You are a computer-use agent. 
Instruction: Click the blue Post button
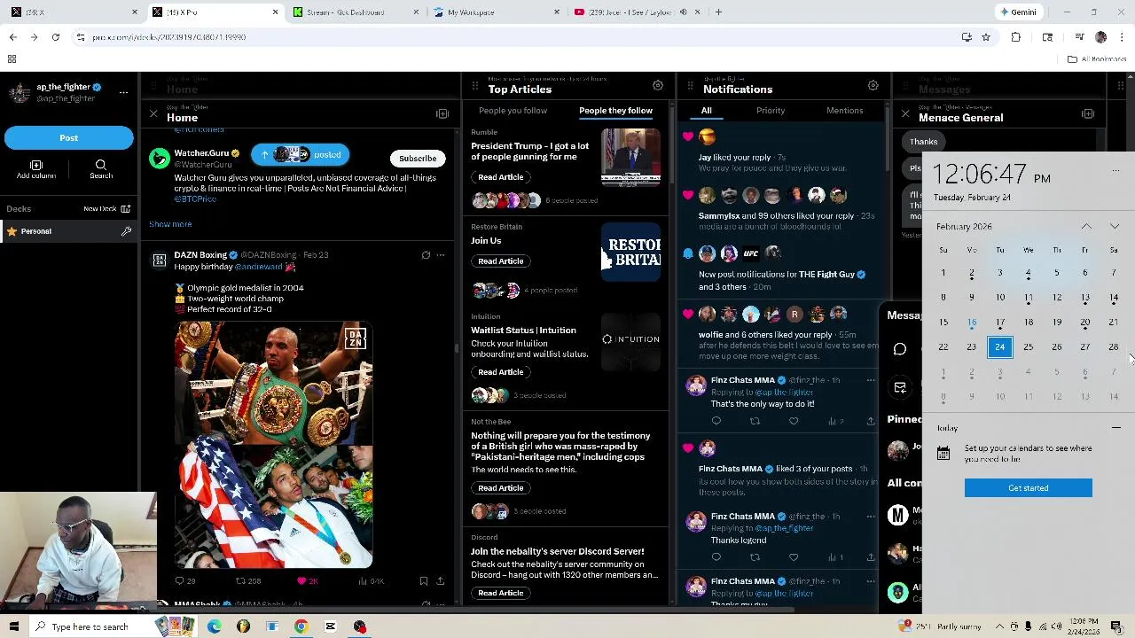pos(68,138)
